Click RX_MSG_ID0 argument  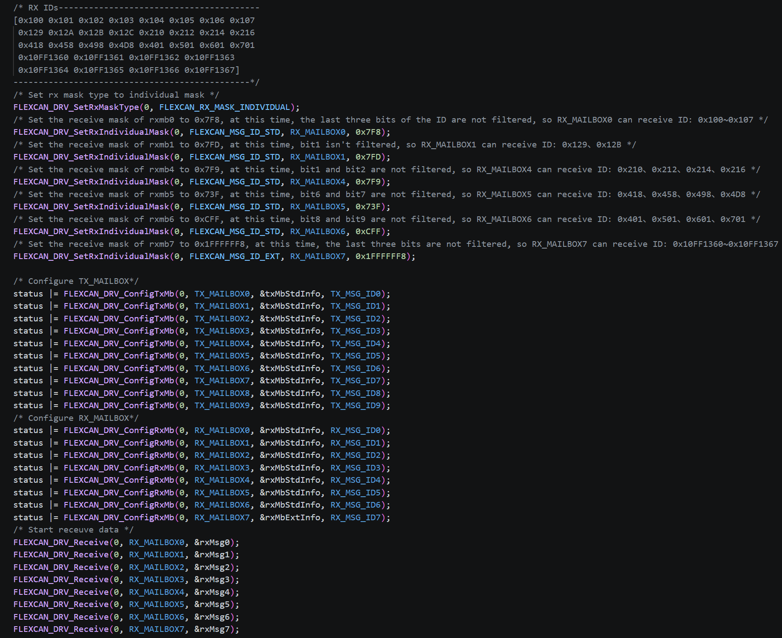(355, 430)
